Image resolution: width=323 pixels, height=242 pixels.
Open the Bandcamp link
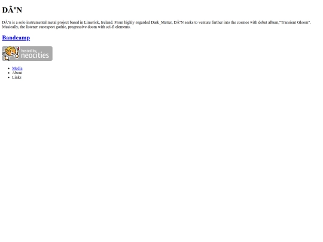[16, 38]
